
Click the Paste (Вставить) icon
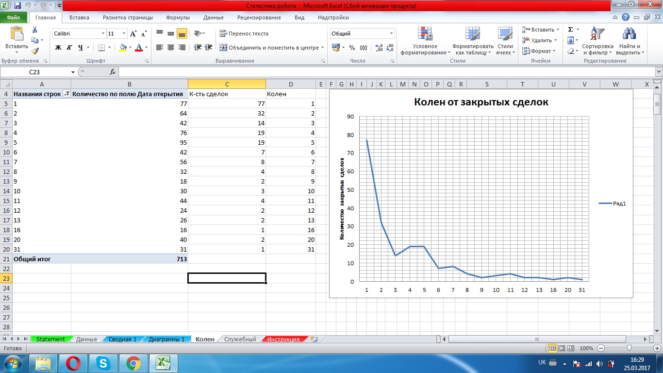pyautogui.click(x=17, y=35)
